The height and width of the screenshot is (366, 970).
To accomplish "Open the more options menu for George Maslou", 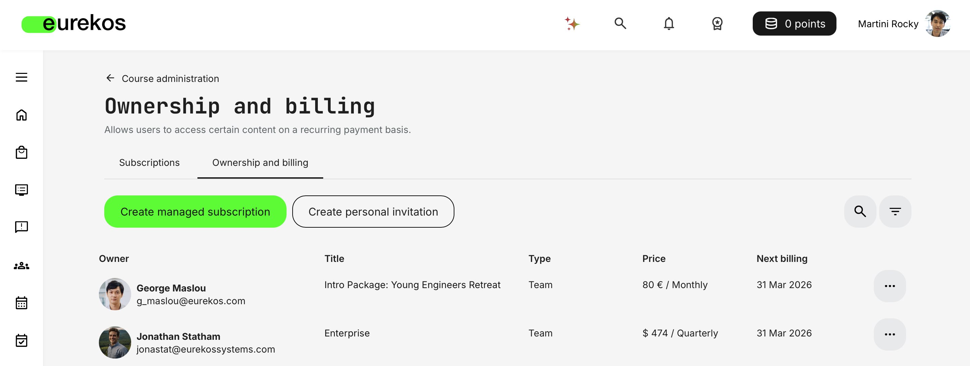I will tap(889, 286).
